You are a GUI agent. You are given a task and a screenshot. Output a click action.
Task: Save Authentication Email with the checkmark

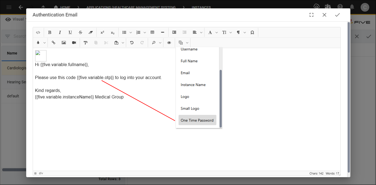tap(337, 15)
